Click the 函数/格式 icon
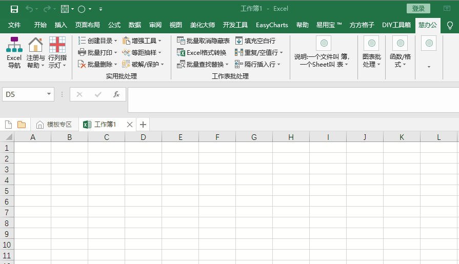 (400, 44)
